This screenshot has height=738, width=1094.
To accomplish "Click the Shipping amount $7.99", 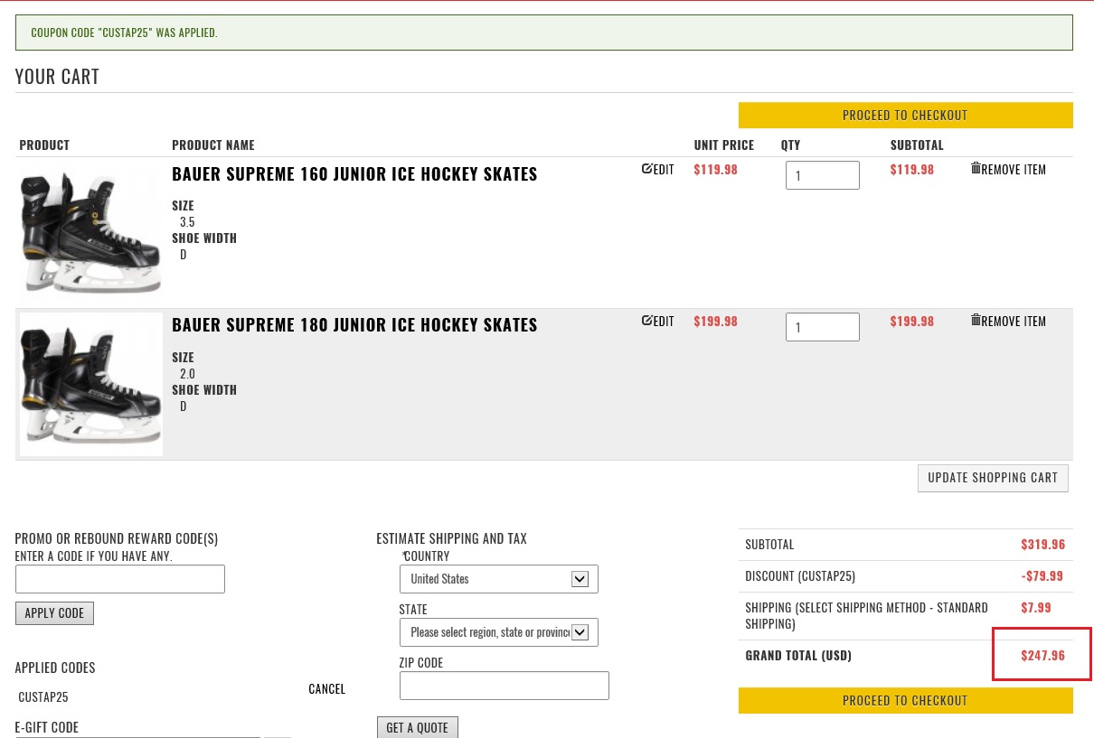I will click(x=1036, y=608).
